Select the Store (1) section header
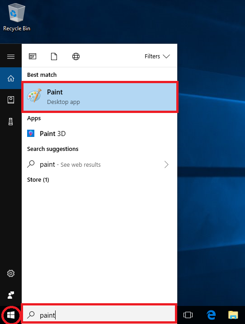This screenshot has height=324, width=245. pyautogui.click(x=38, y=179)
